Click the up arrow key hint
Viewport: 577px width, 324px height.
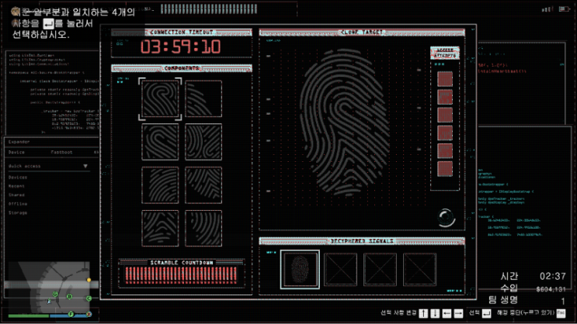(423, 313)
